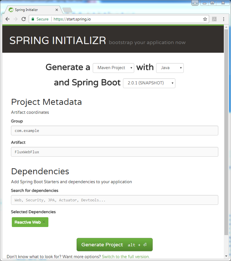Click the address bar URL start.spring.io

point(72,19)
